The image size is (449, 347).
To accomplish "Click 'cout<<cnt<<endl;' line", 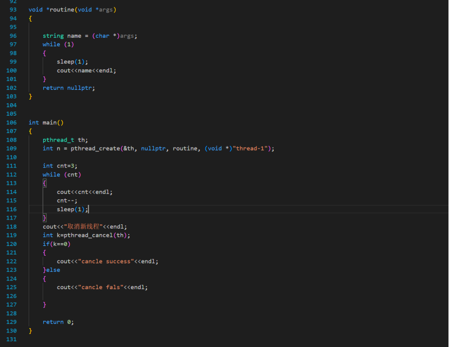I will point(85,192).
